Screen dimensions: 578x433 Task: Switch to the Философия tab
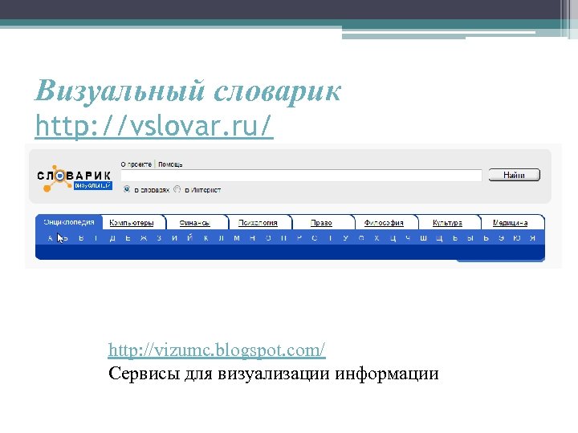click(384, 223)
